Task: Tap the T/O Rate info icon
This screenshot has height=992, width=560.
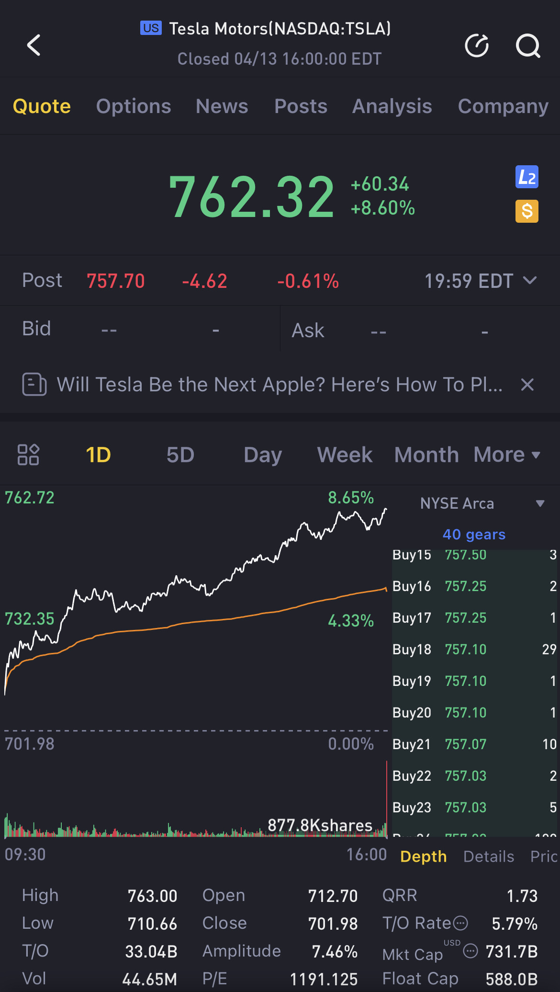Action: point(460,923)
